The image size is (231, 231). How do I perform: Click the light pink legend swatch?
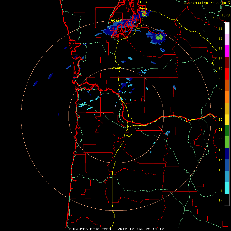pos(227,39)
